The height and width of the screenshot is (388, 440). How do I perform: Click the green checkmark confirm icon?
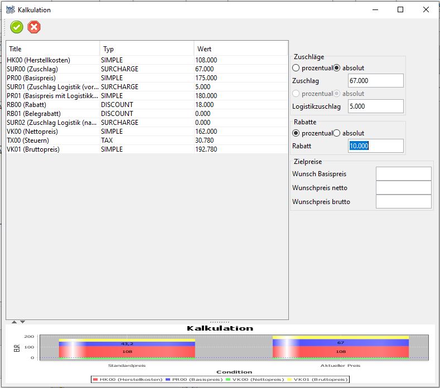[17, 27]
